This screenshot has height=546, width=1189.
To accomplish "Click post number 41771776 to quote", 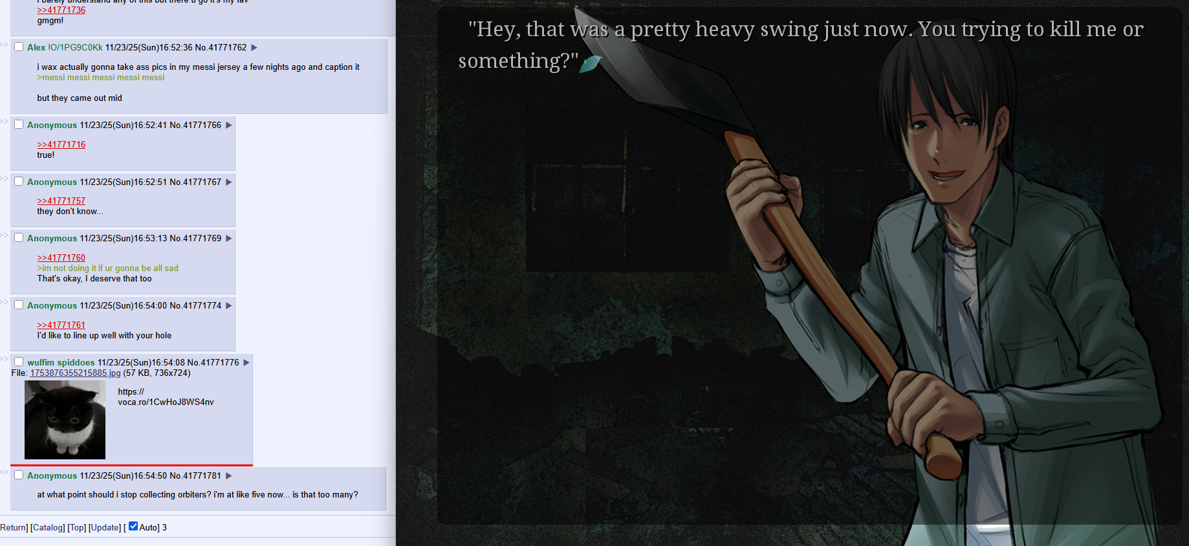I will pyautogui.click(x=220, y=362).
